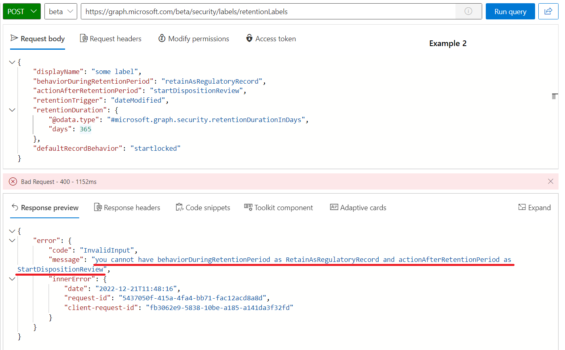565x350 pixels.
Task: Click the Run query button
Action: (x=510, y=11)
